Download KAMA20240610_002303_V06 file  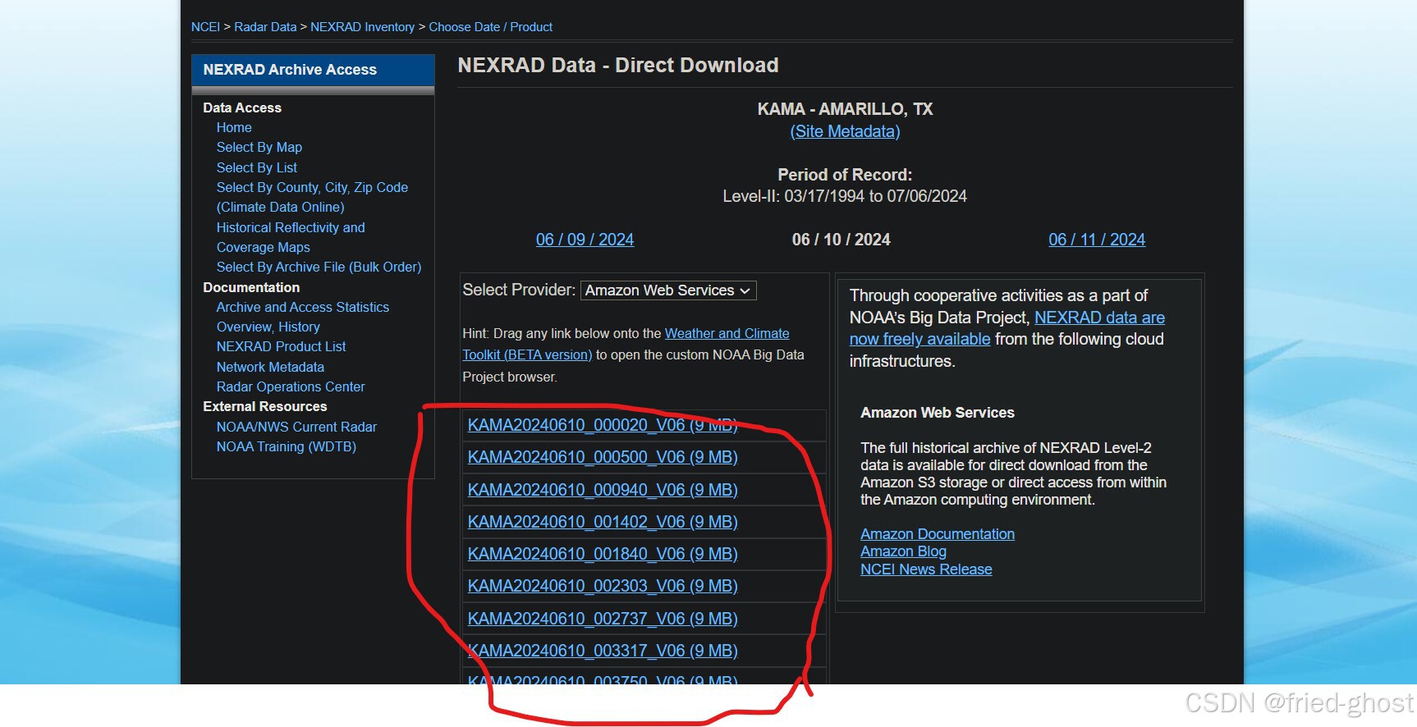603,586
